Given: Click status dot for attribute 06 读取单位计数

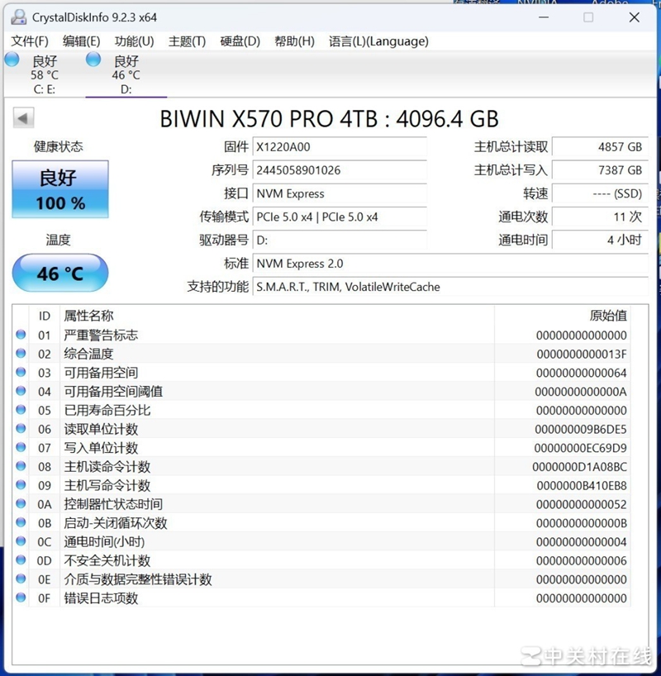Looking at the screenshot, I should pyautogui.click(x=21, y=429).
